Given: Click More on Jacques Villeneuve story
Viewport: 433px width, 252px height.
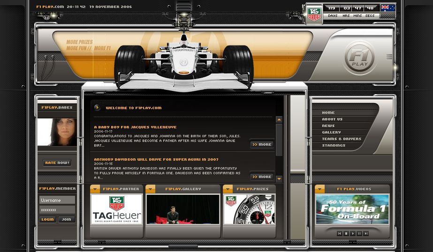Looking at the screenshot, I should (262, 144).
